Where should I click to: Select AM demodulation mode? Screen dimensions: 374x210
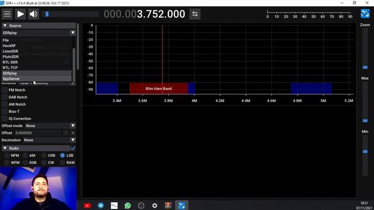point(25,156)
